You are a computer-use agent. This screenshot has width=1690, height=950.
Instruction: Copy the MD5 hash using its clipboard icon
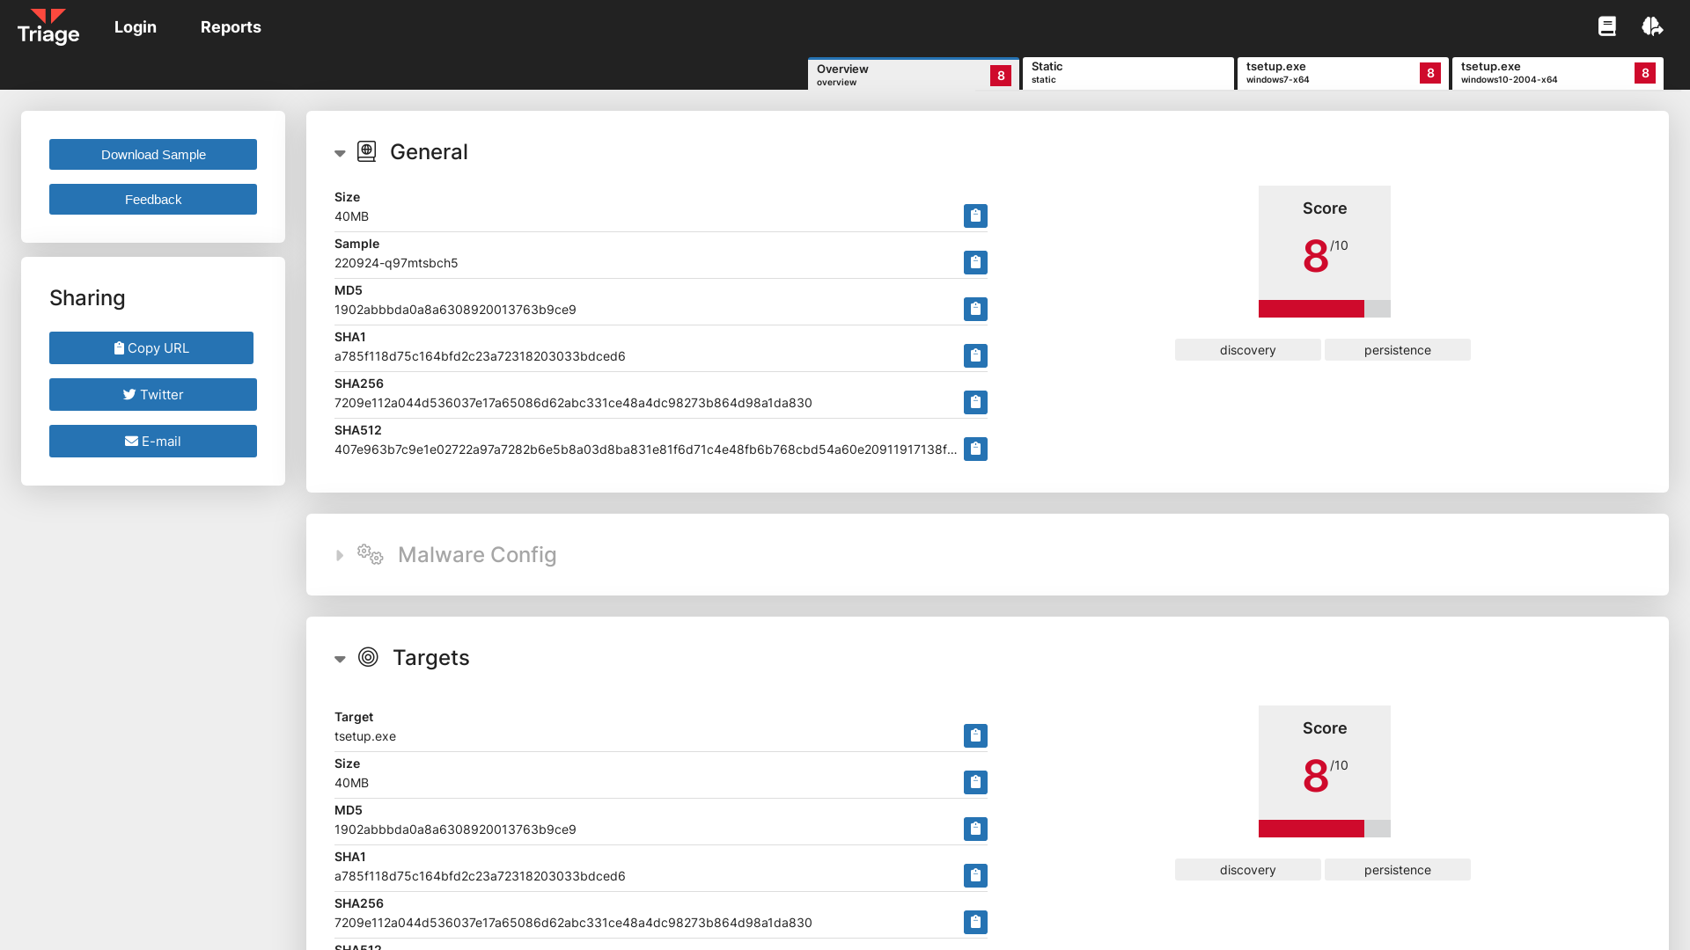tap(975, 309)
